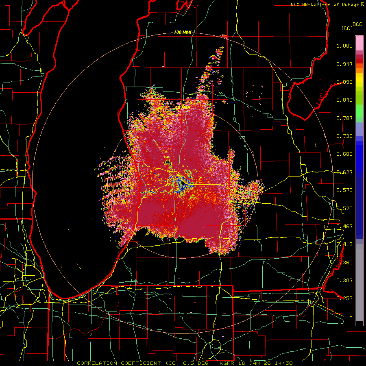Click the TH threshold label on scale
Image resolution: width=366 pixels, height=366 pixels.
click(x=349, y=317)
